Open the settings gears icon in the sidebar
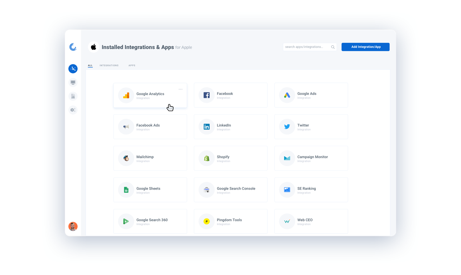Viewport: 461px width, 275px height. pos(73,110)
